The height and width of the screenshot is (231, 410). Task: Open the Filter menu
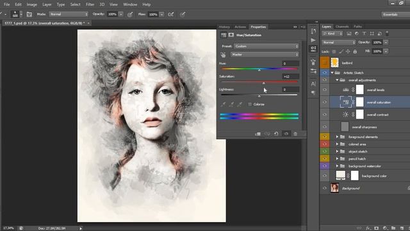tap(90, 4)
